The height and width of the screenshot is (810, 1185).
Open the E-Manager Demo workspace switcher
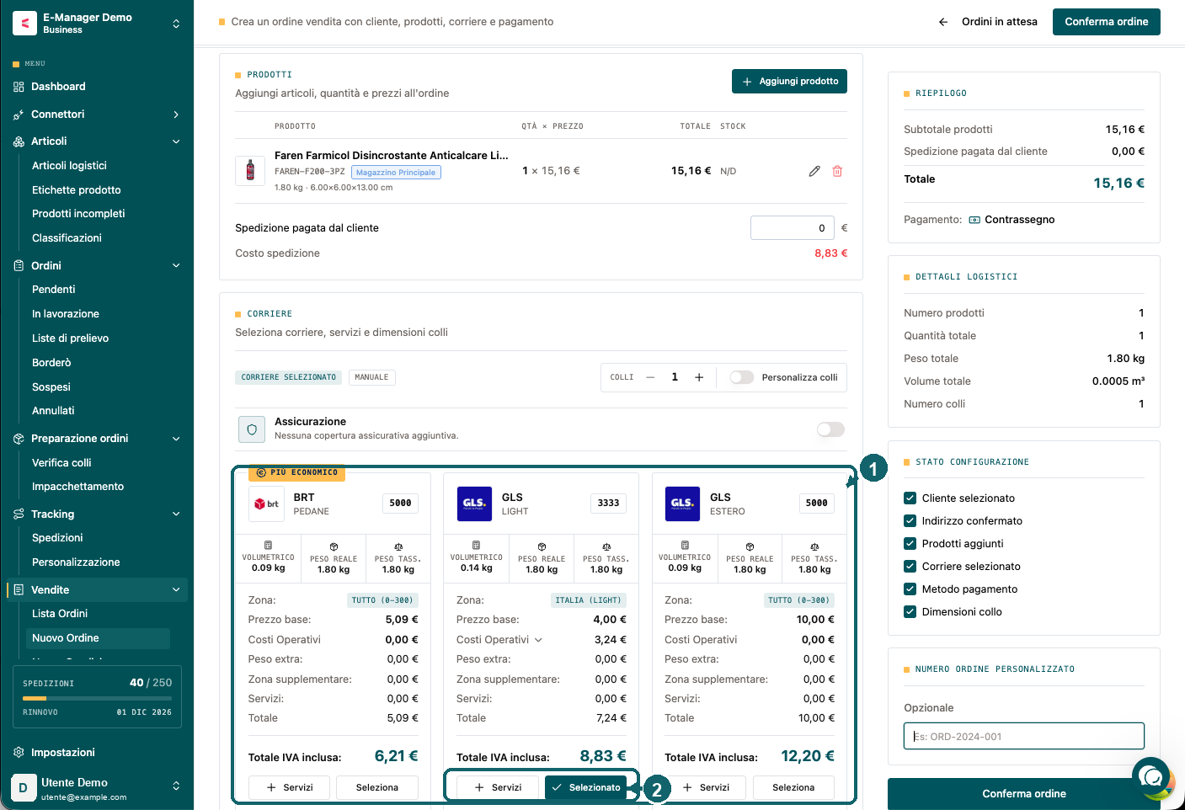(x=176, y=24)
